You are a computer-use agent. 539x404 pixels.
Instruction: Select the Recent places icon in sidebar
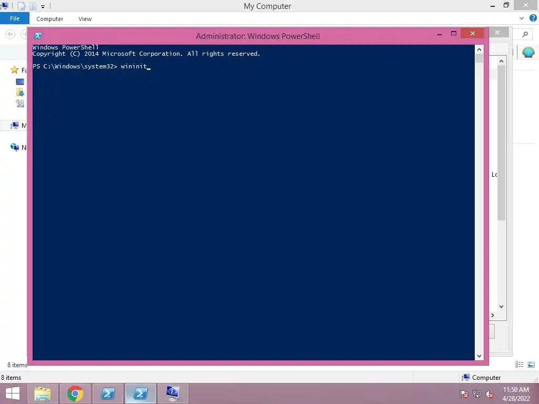[20, 104]
